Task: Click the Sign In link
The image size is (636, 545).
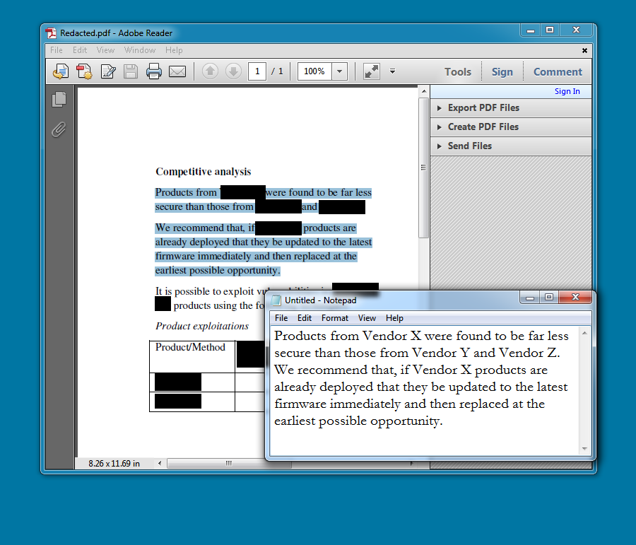Action: (567, 91)
